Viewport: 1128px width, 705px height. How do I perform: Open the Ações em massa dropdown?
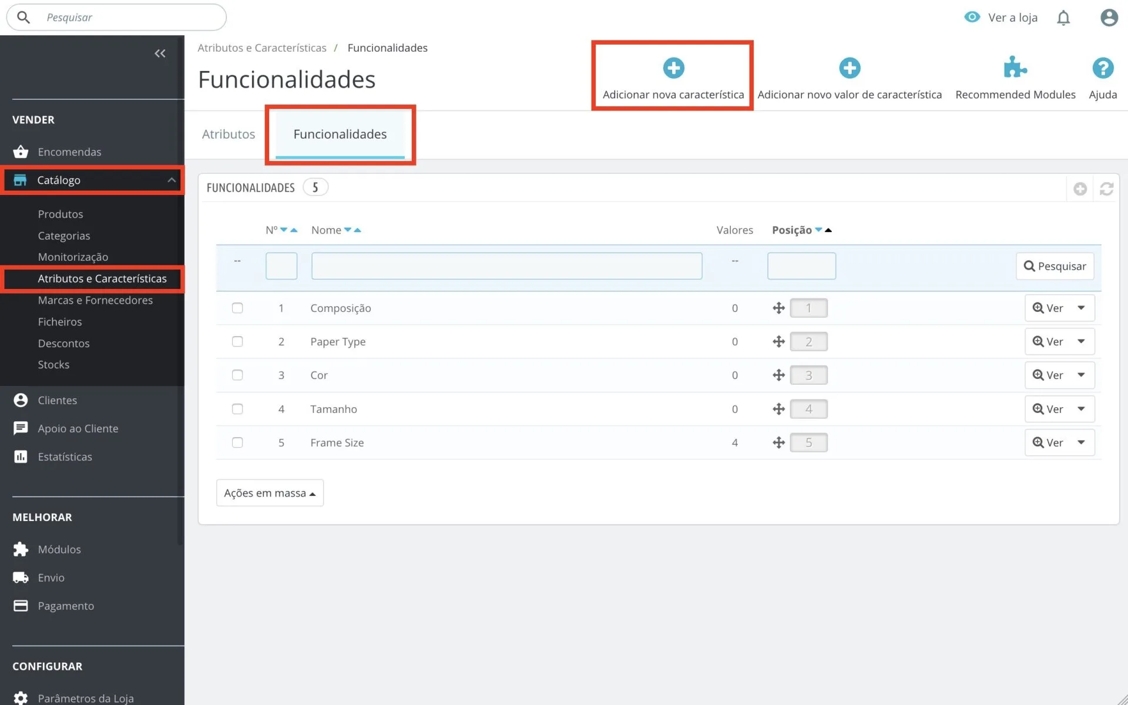pos(270,493)
